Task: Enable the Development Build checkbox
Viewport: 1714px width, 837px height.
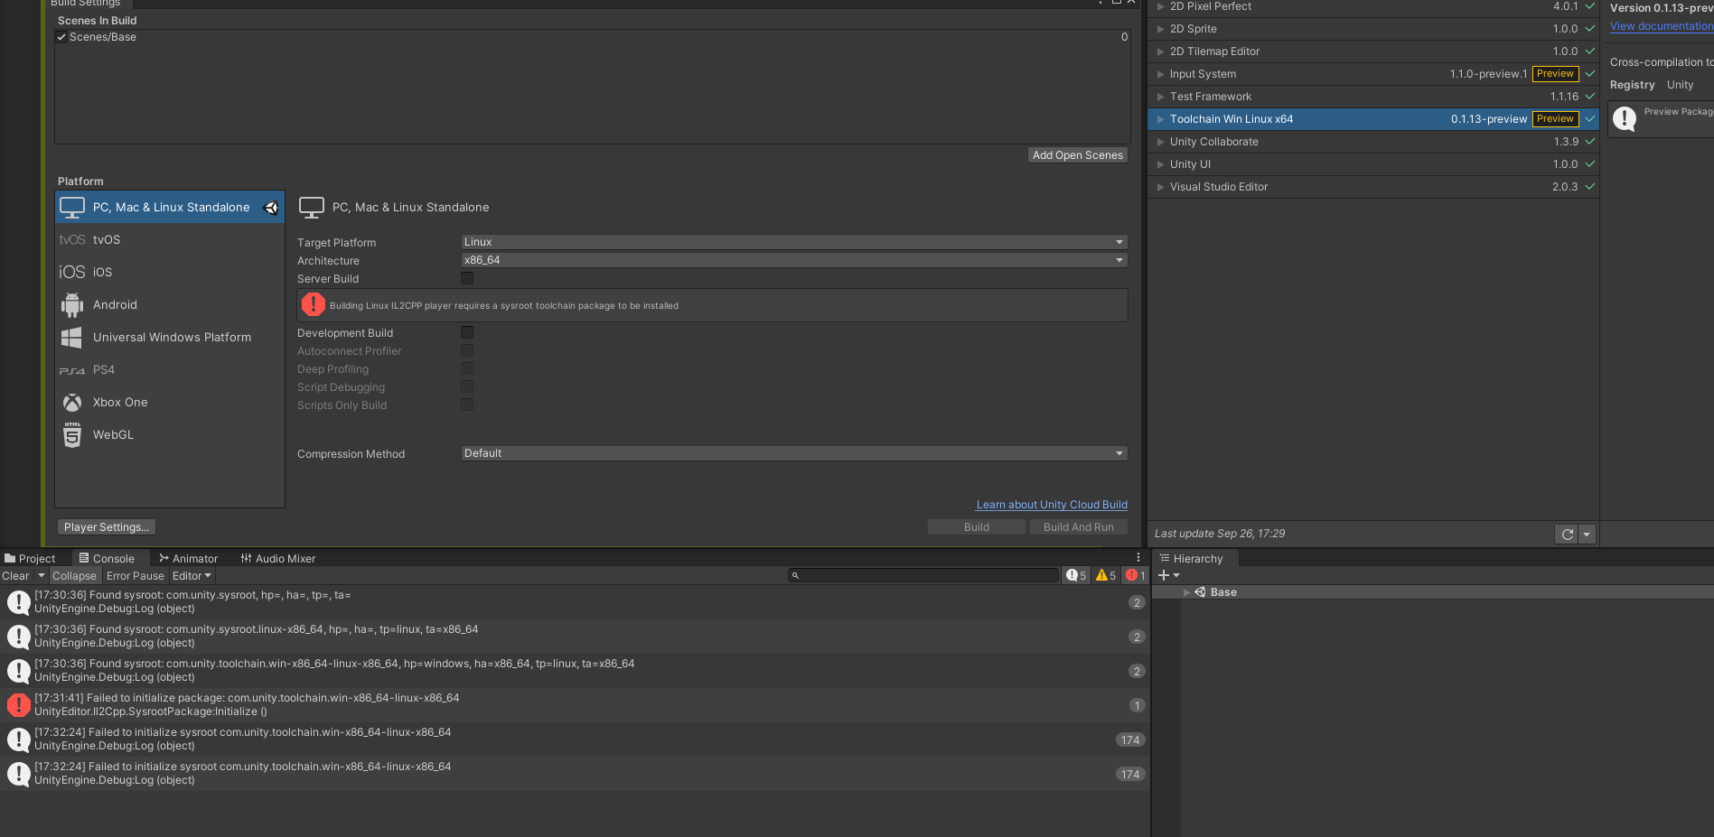Action: pos(467,332)
